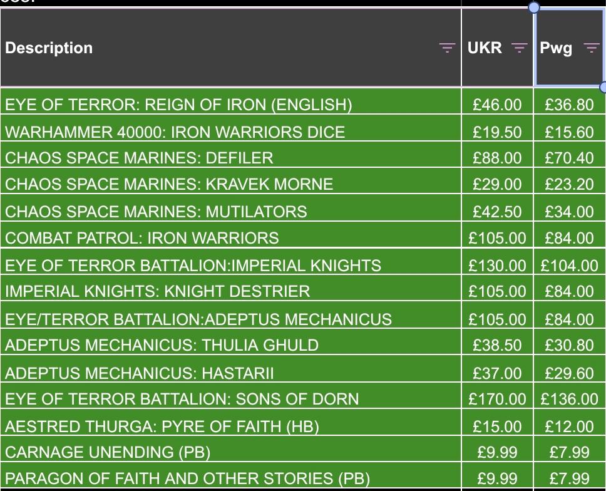Click the £136.00 Pwg price cell
Screen dimensions: 606x491
point(569,400)
